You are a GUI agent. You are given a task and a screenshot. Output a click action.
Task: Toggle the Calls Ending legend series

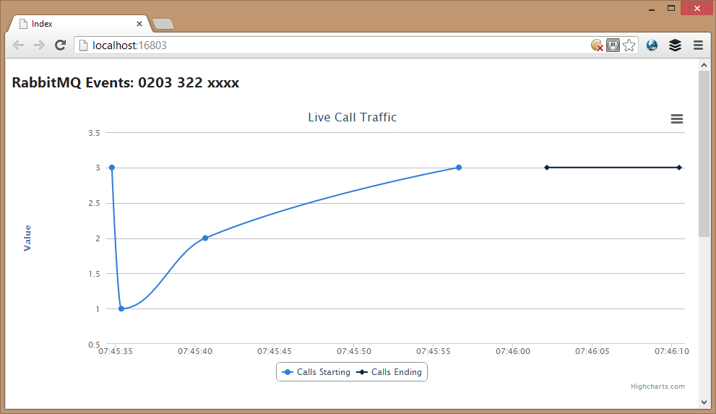point(389,372)
